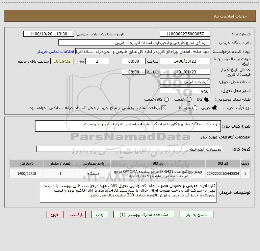Click the buyer explanations text box
260x251 pixels.
click(128, 192)
